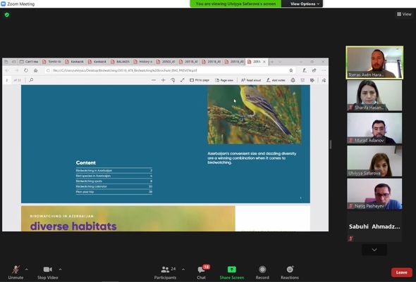Toggle Stop Video camera button
Screen dimensions: 416x282
point(48,272)
